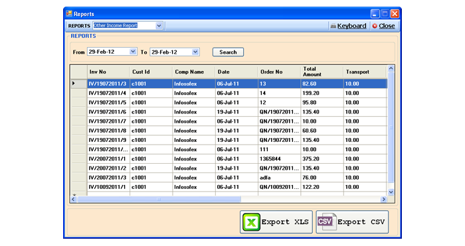Click total amount 60.60
This screenshot has height=246, width=465.
coord(322,131)
